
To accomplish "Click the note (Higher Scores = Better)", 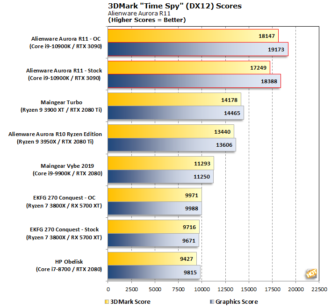I will (x=147, y=20).
